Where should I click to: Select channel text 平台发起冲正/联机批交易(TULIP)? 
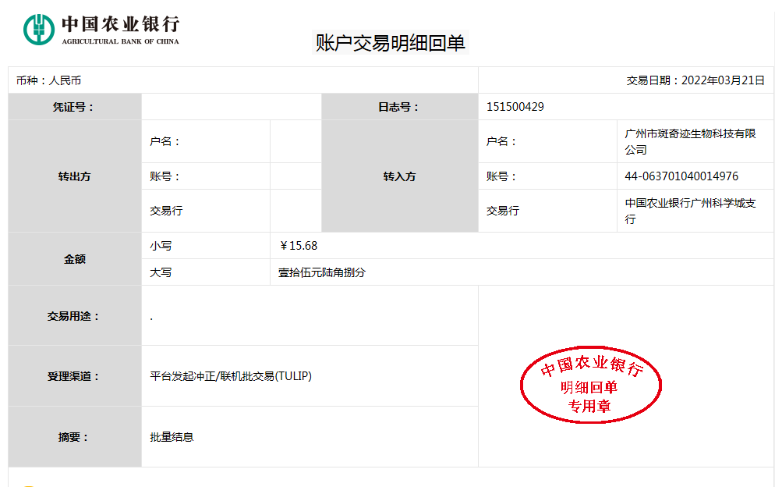click(231, 376)
